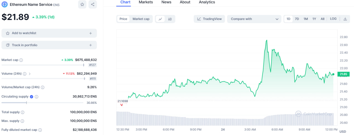Click the $2,188,688,436 diluted cap value
The height and width of the screenshot is (135, 354).
click(x=85, y=130)
